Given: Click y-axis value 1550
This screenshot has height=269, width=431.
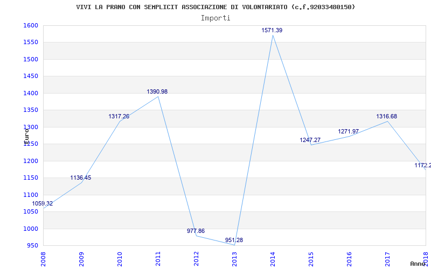Looking at the screenshot, I should coord(31,43).
